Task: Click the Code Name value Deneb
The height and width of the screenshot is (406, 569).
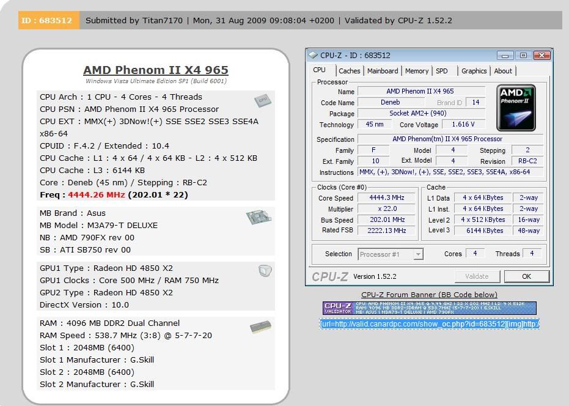Action: point(390,102)
